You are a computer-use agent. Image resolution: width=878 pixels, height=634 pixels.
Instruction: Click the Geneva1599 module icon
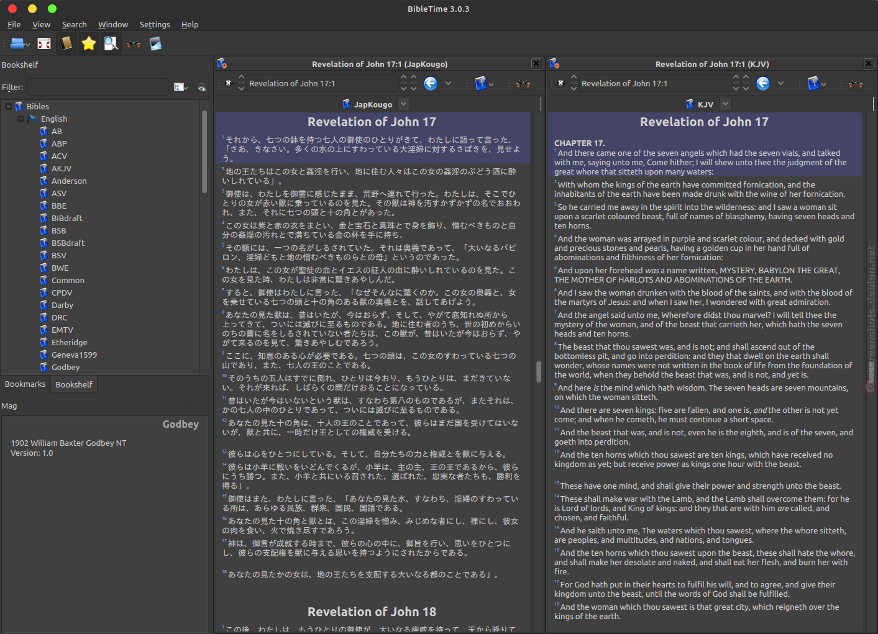pos(44,355)
